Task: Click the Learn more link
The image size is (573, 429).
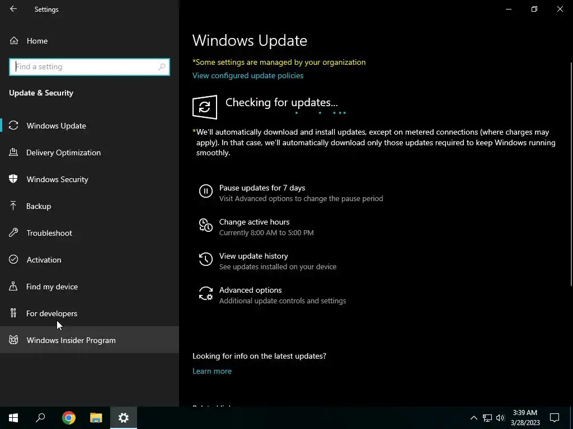Action: [x=212, y=371]
